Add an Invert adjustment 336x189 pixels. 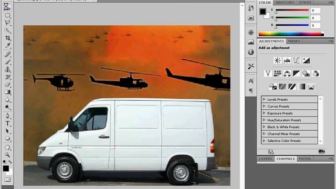[x=273, y=87]
